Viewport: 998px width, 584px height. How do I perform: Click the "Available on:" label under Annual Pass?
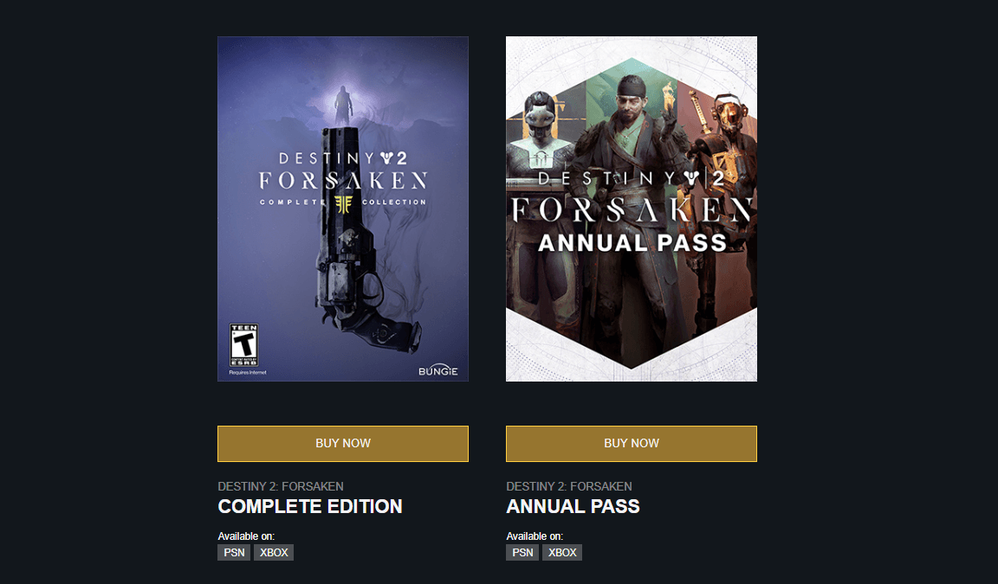point(535,536)
